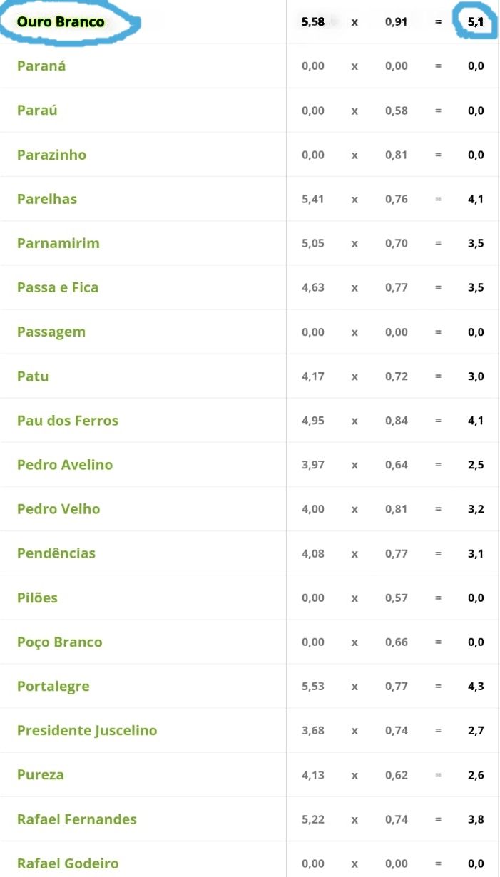Screen dimensions: 500x877
Task: Click the Pureza municipality link
Action: point(41,774)
